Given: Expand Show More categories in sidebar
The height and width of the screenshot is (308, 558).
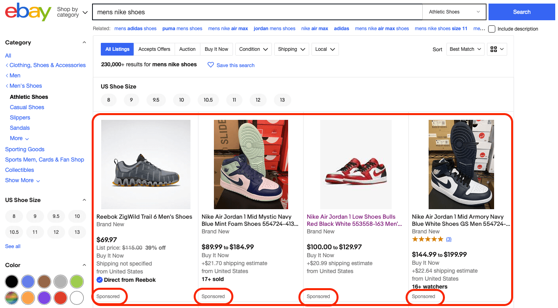Looking at the screenshot, I should point(23,180).
